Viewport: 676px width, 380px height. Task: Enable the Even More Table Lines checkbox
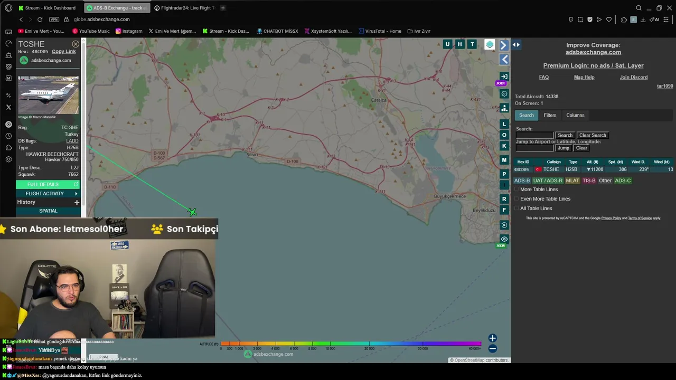point(517,199)
